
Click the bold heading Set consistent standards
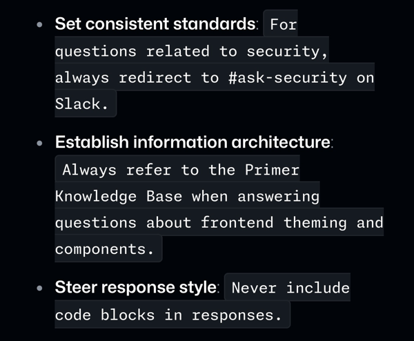point(155,24)
